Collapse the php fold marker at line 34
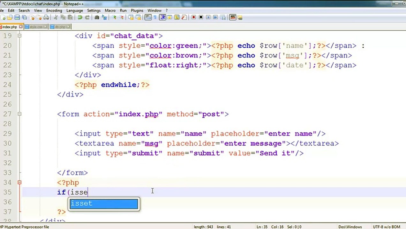This screenshot has width=406, height=229. pyautogui.click(x=19, y=182)
